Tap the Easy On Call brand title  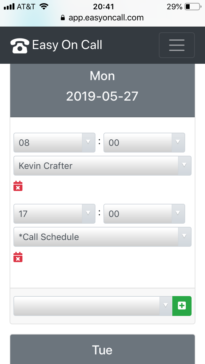tap(67, 45)
